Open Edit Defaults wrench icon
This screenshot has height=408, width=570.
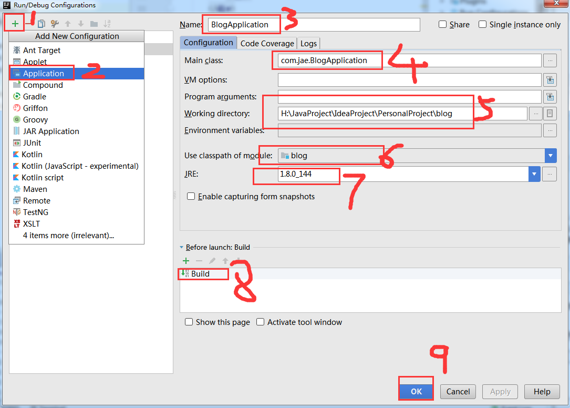click(55, 24)
